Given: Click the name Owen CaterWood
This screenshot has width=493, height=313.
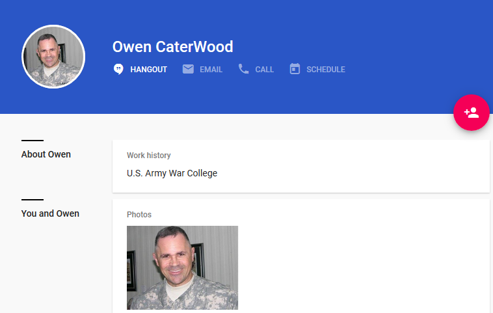Looking at the screenshot, I should tap(172, 47).
